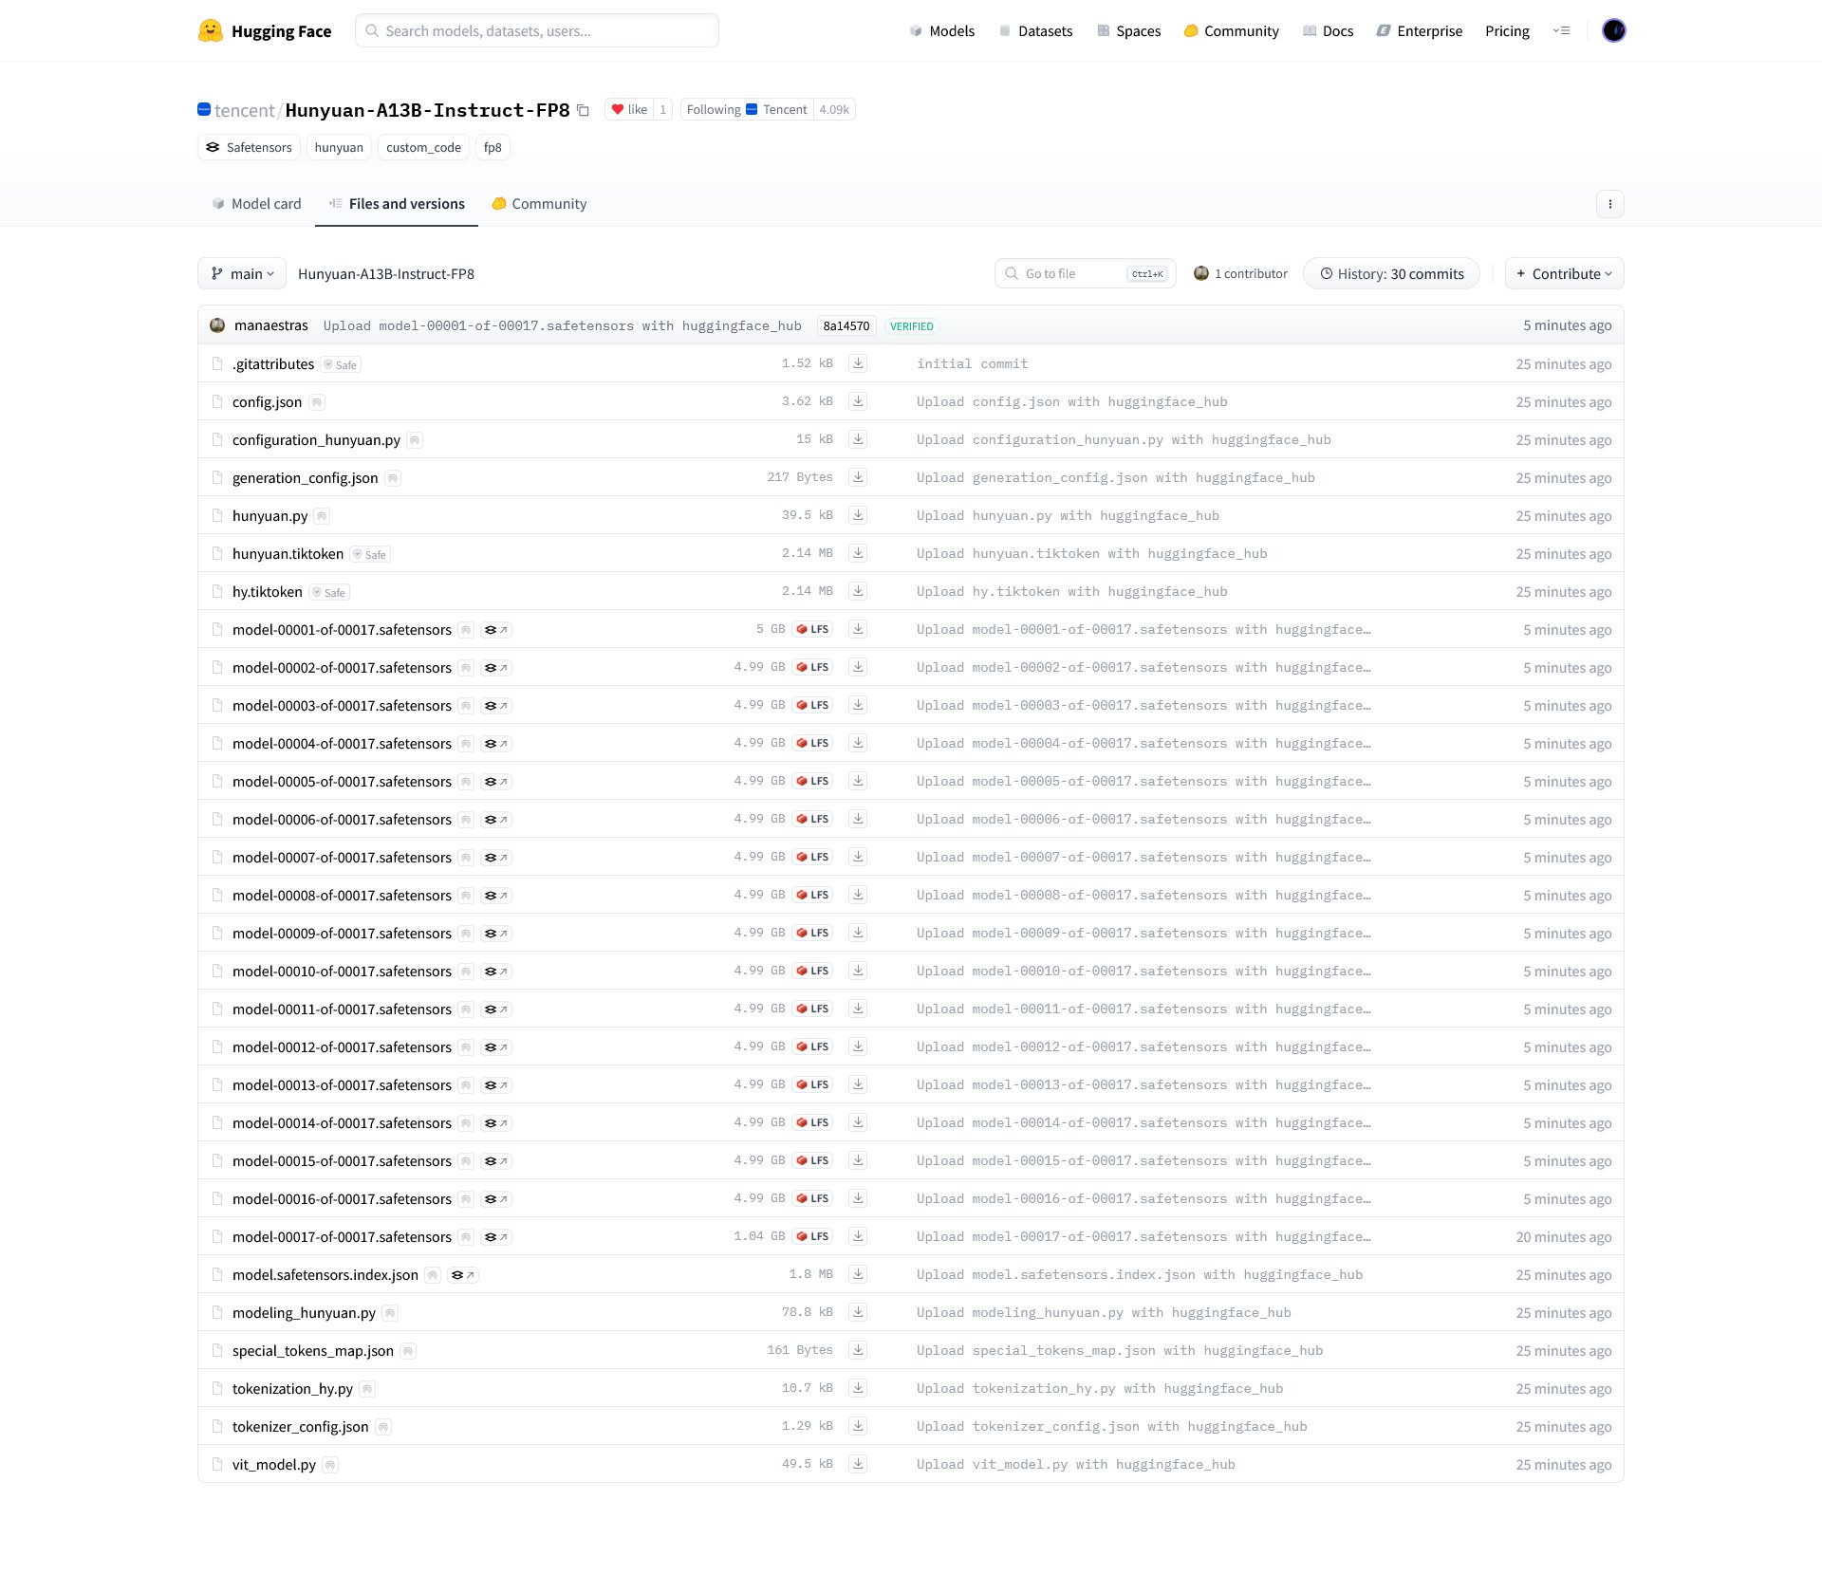Click Safe badge next to hunyuan.tiktoken
This screenshot has width=1822, height=1574.
370,554
